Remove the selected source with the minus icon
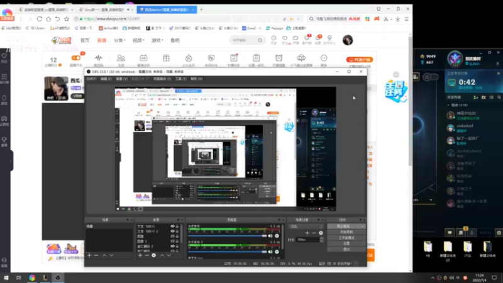The height and width of the screenshot is (283, 503). [x=147, y=255]
